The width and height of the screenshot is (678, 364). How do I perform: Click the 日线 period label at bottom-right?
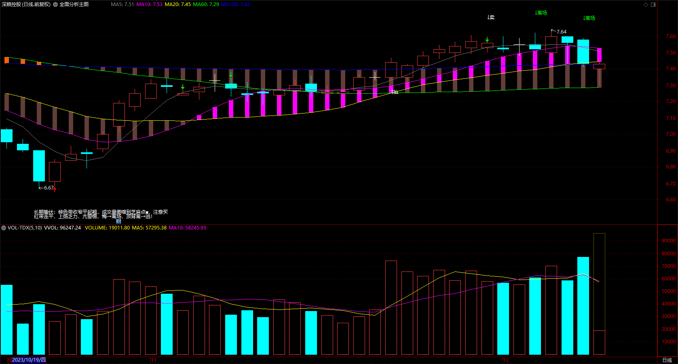[x=667, y=360]
